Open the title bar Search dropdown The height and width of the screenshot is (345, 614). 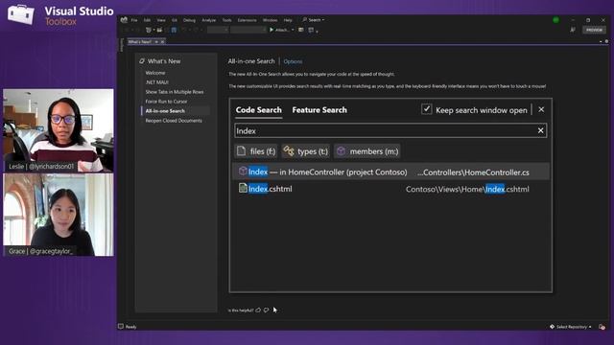[314, 19]
